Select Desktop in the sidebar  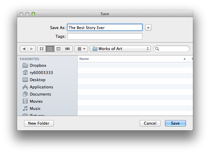pos(47,80)
